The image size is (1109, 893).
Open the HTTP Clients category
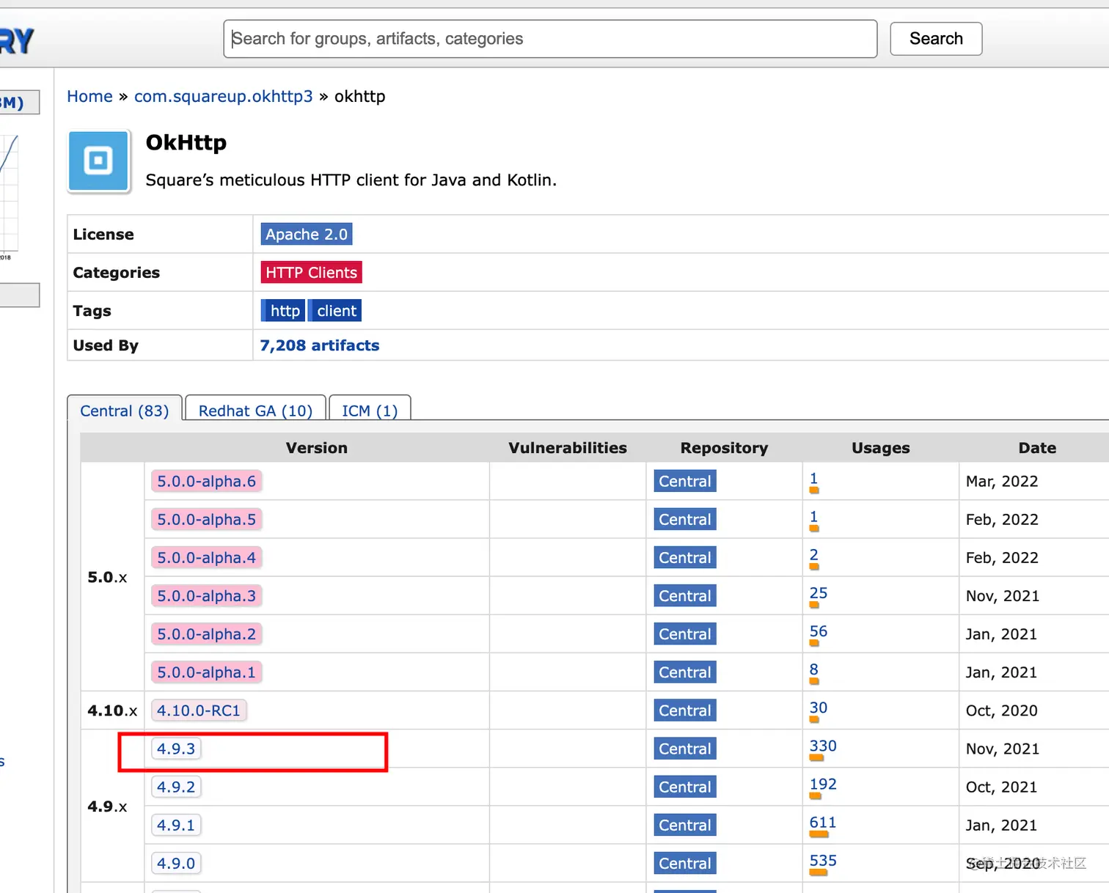tap(311, 273)
